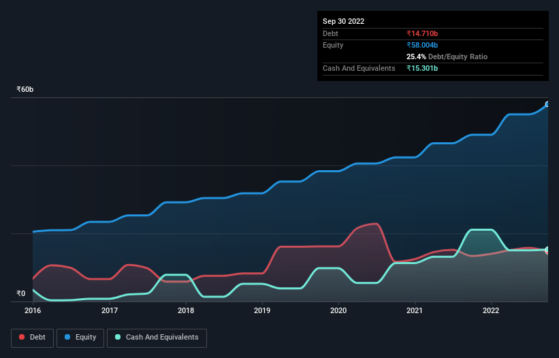
Task: Click the Equity label in tooltip
Action: 333,45
